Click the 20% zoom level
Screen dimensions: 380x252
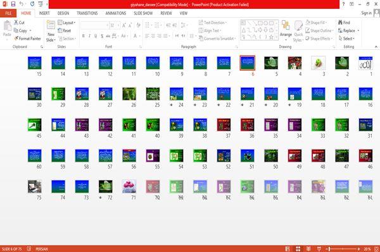tap(367, 249)
